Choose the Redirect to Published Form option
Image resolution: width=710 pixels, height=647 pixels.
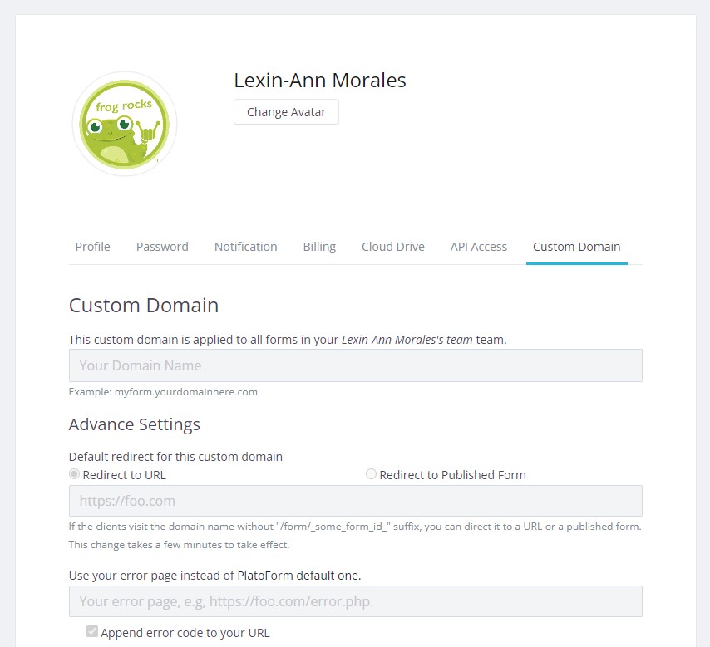[372, 474]
